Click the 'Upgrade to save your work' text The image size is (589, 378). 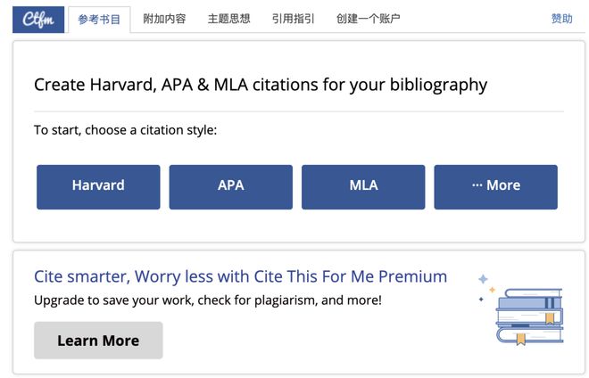pos(207,300)
